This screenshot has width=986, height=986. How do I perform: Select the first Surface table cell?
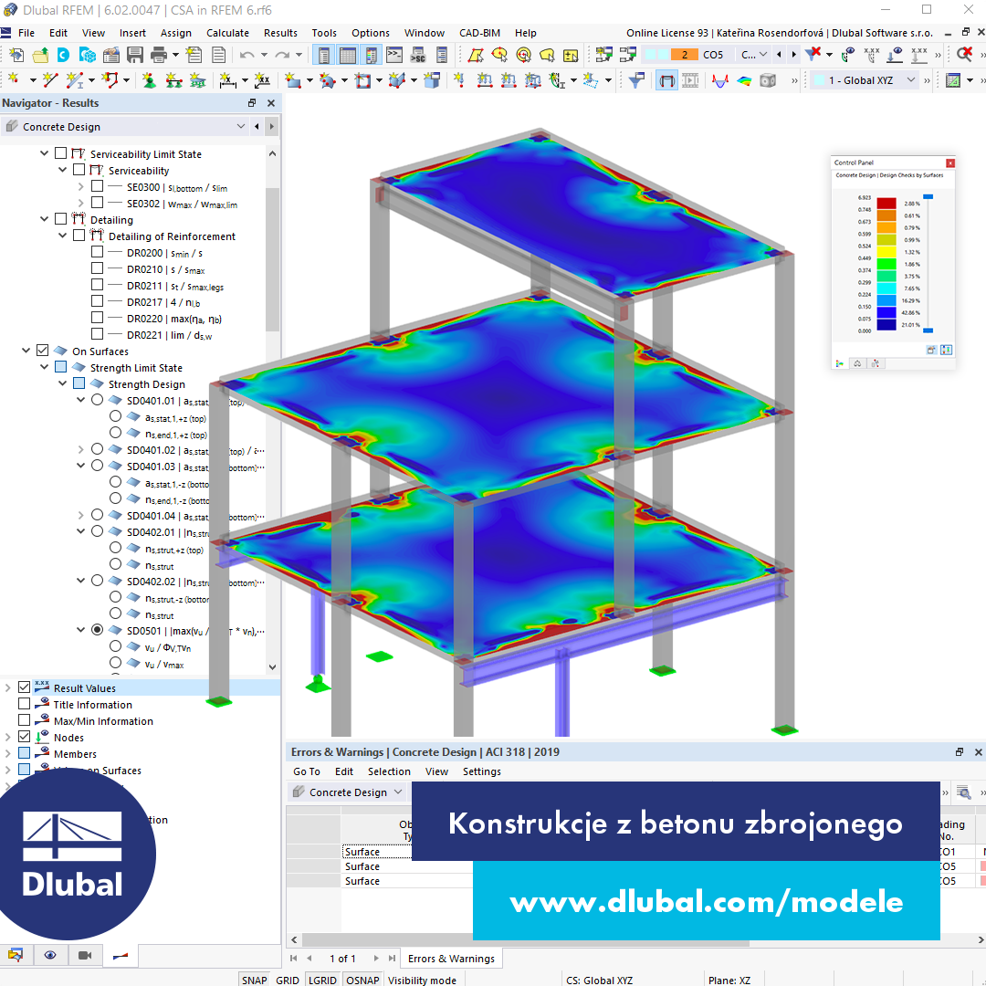[x=377, y=852]
